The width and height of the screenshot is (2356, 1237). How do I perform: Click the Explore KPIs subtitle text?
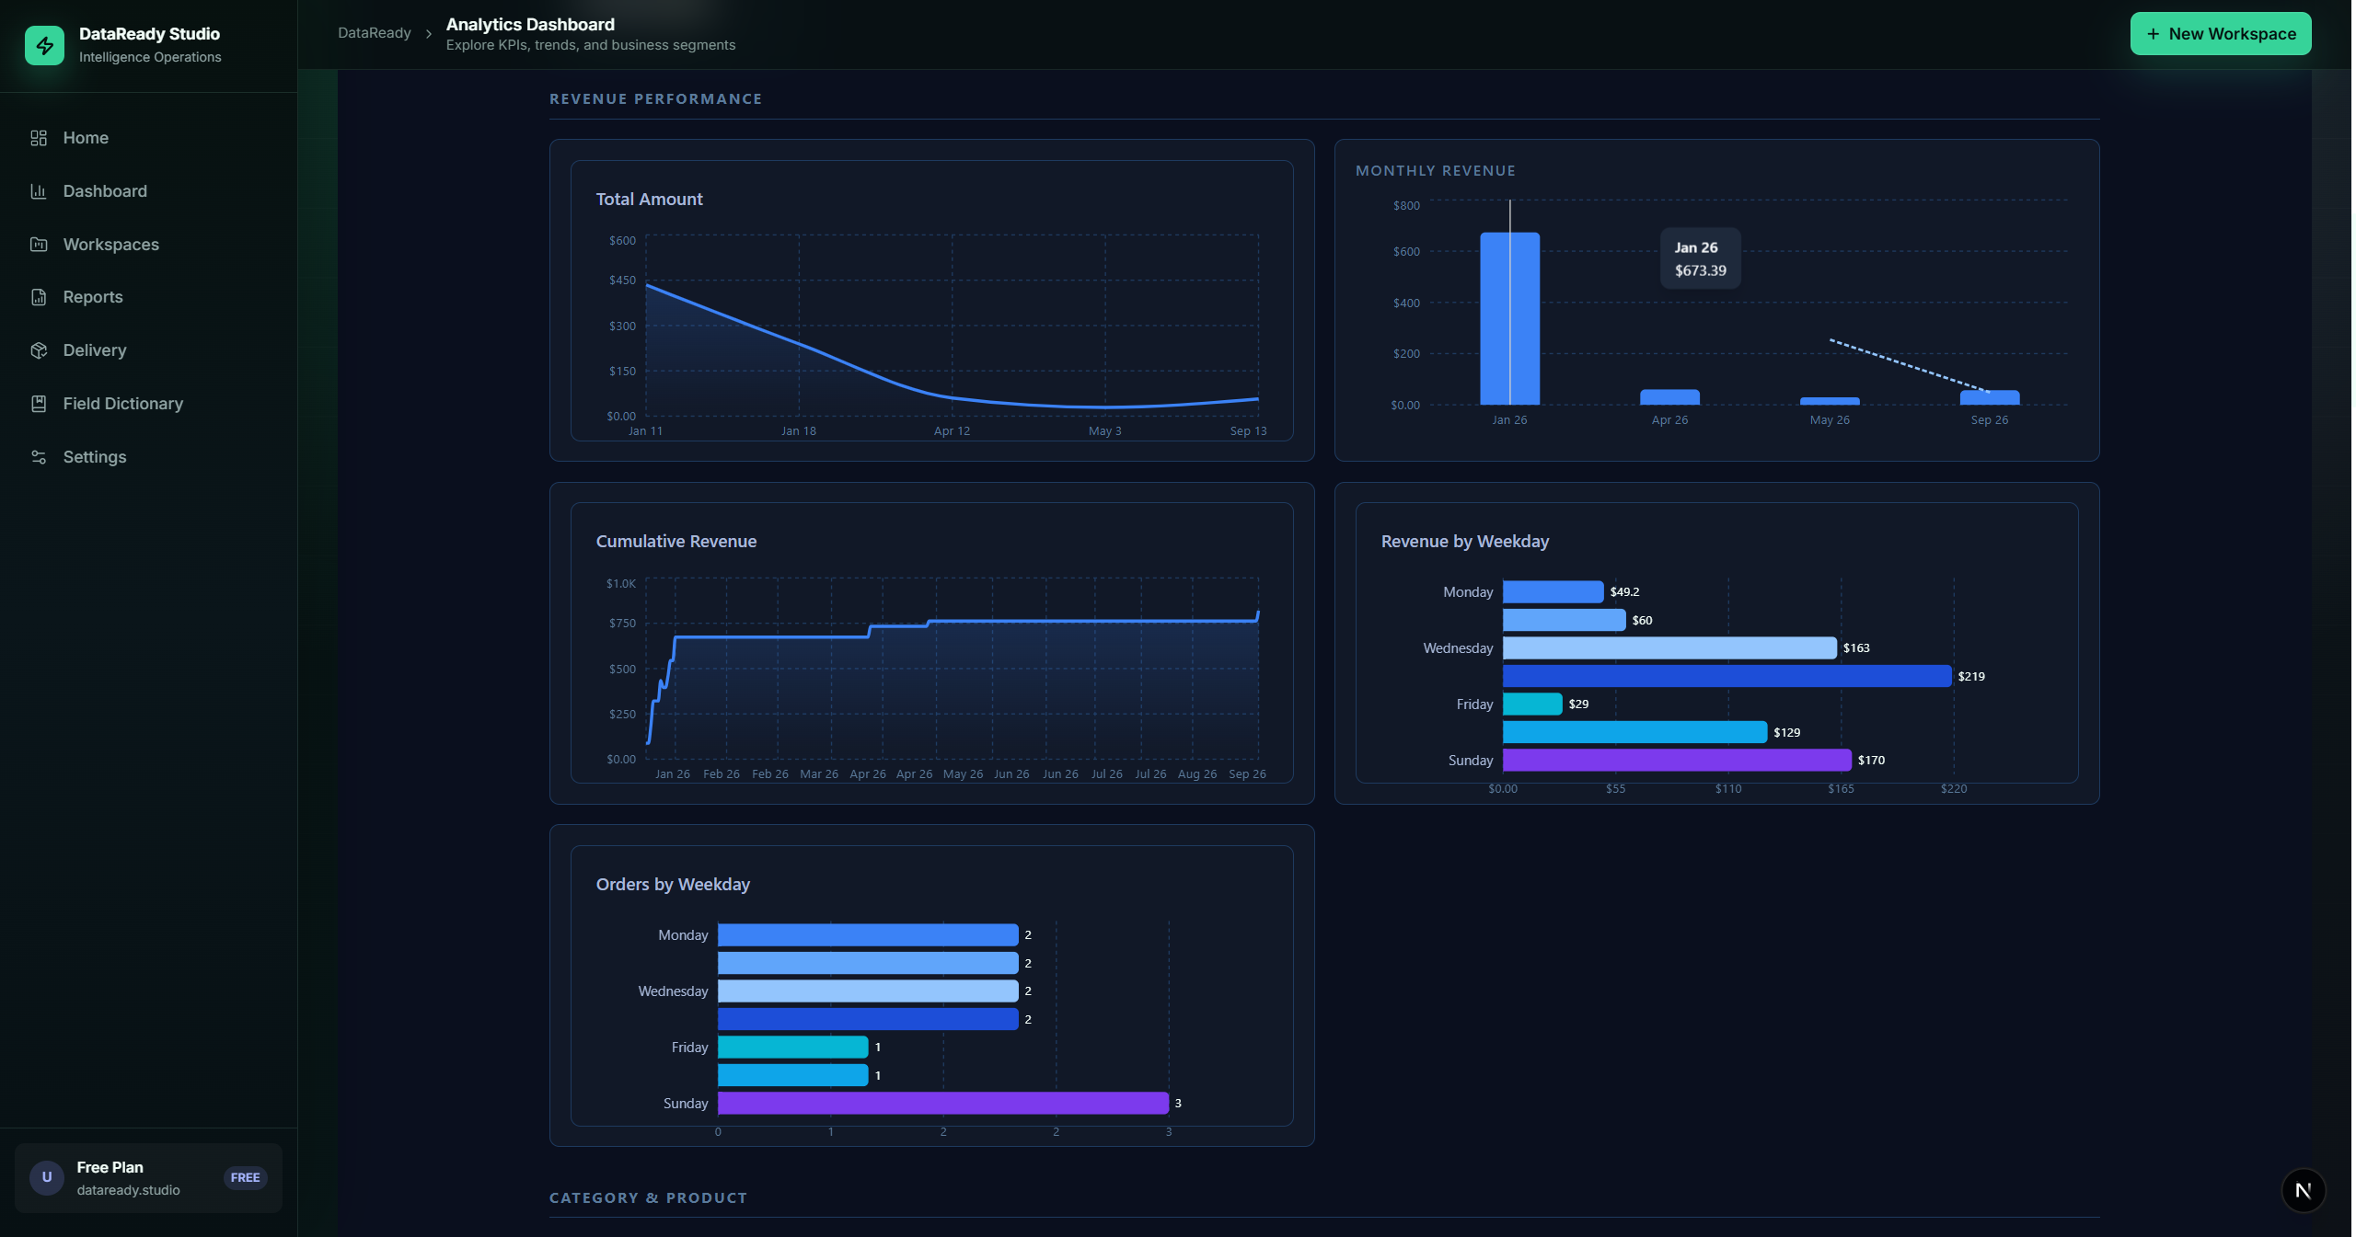[591, 45]
